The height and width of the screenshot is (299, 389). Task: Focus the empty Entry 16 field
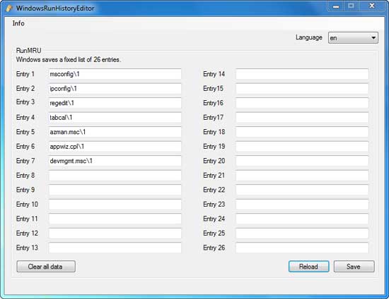coord(302,103)
